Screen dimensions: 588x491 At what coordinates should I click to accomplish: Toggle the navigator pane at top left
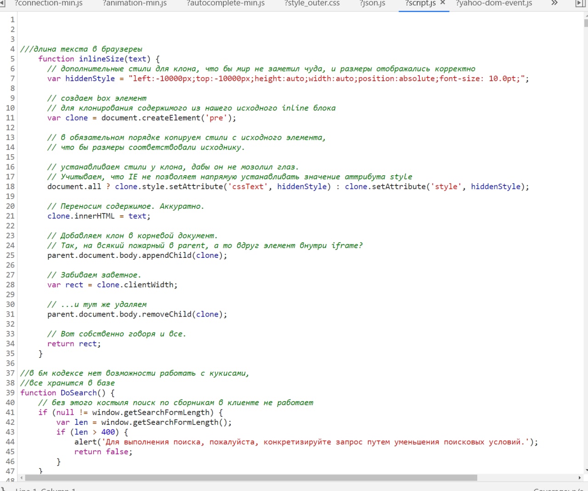(2, 4)
